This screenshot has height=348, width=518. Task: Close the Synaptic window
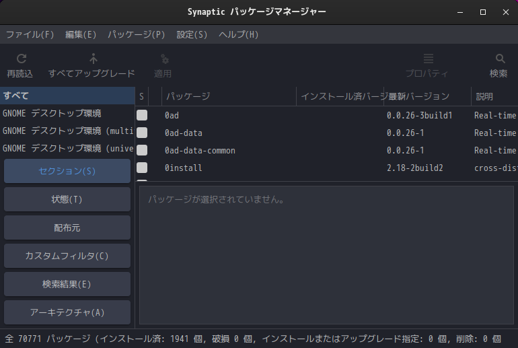[506, 12]
